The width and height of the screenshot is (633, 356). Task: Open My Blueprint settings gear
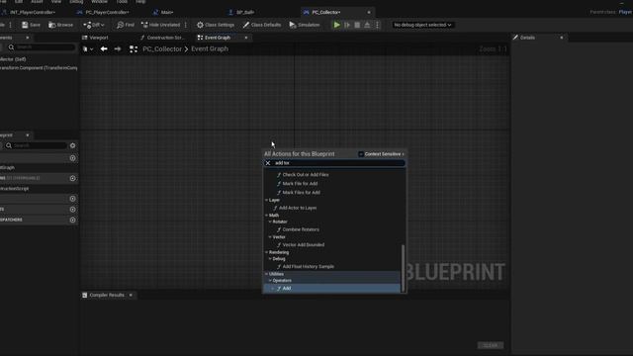point(72,145)
